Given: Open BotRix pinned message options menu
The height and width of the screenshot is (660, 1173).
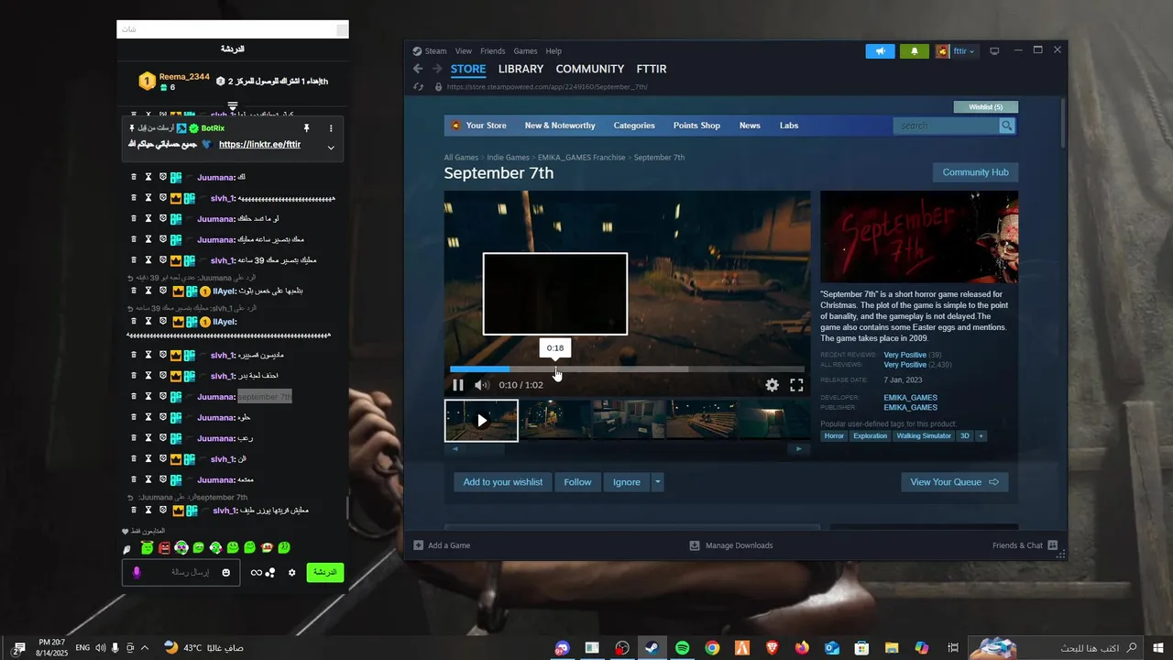Looking at the screenshot, I should pyautogui.click(x=331, y=127).
